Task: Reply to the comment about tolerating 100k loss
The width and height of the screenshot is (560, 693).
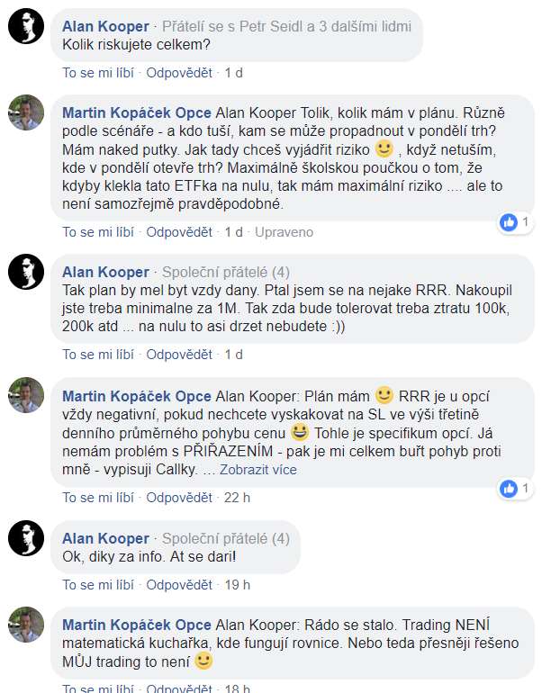Action: [x=179, y=355]
